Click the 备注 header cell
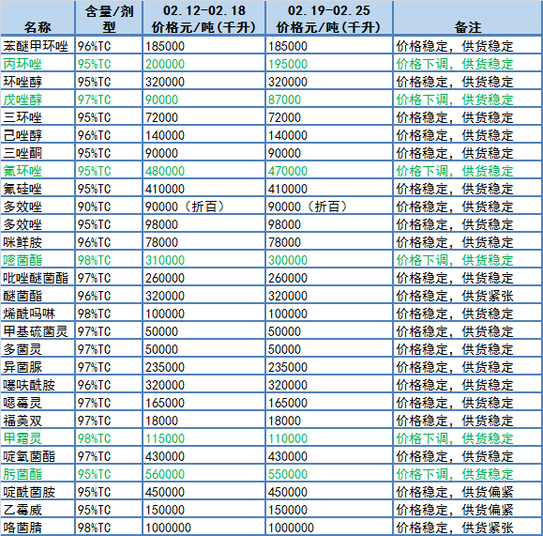Screen dimensions: 543x536 tap(468, 18)
